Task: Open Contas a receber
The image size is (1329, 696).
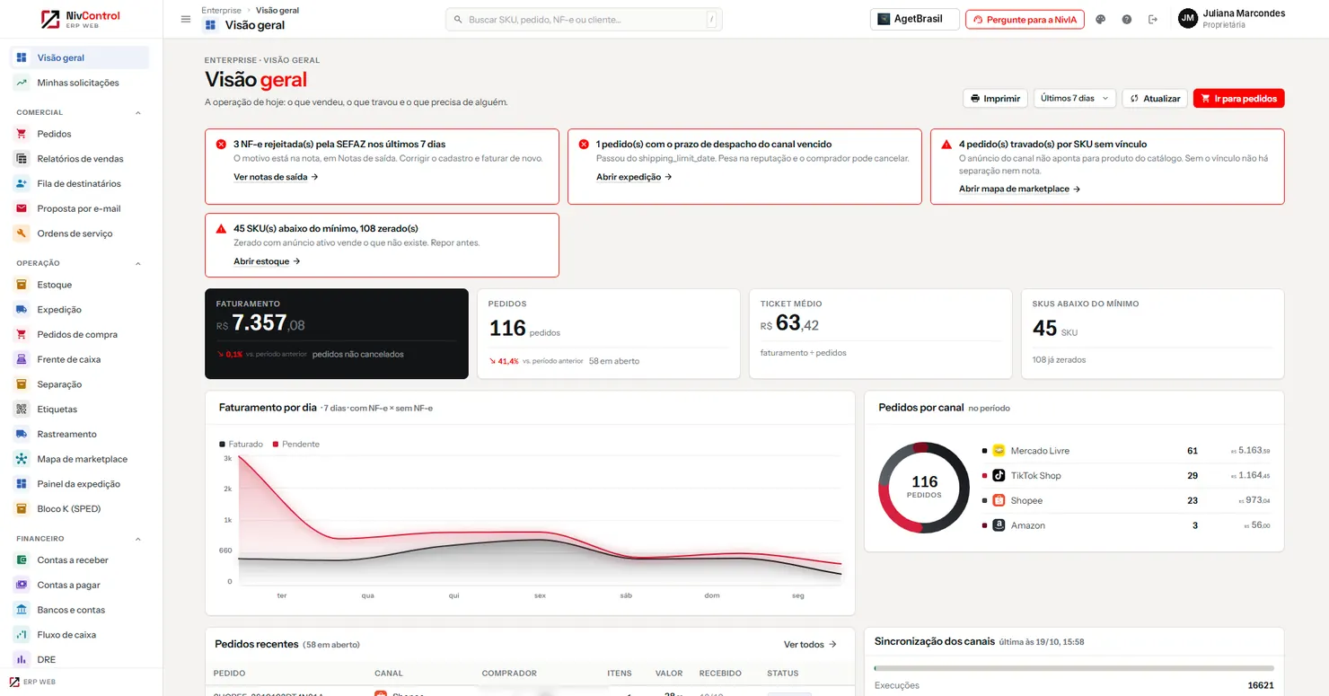Action: 79,560
